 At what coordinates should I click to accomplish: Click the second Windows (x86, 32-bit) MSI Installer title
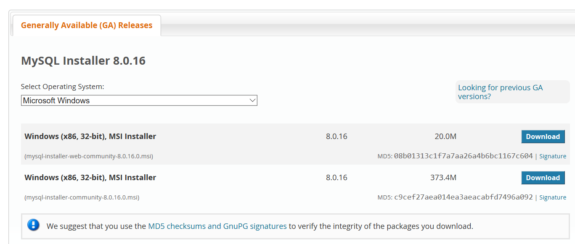(90, 178)
